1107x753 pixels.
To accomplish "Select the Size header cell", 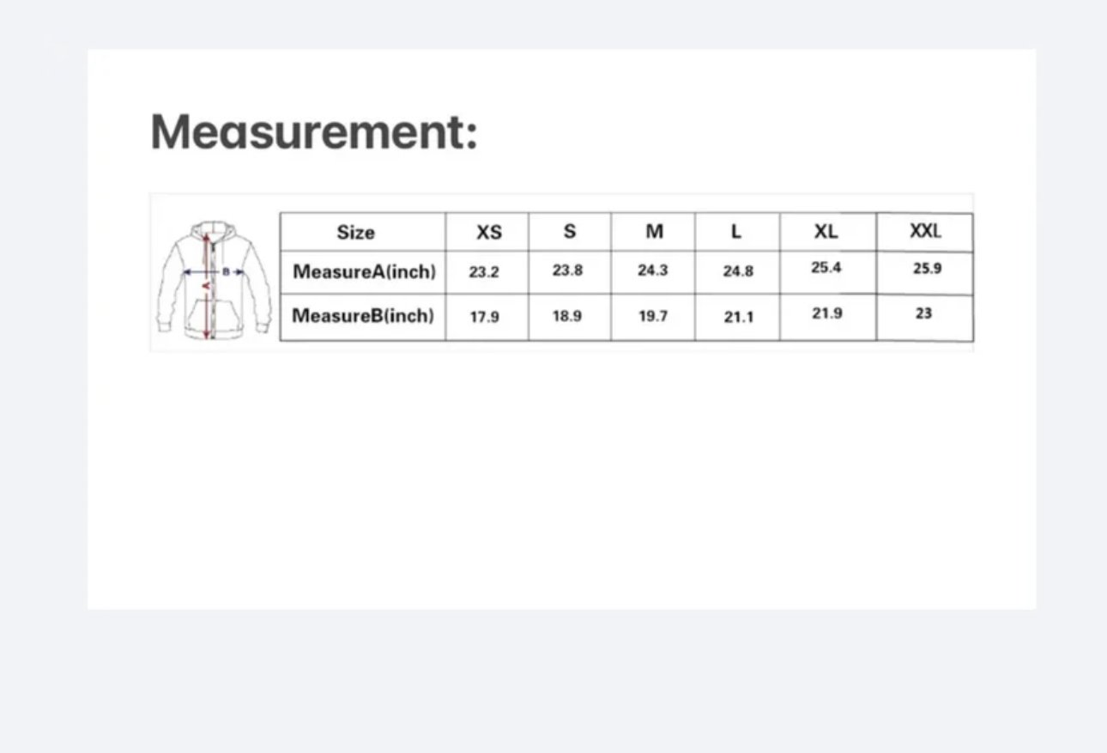I will pos(355,232).
